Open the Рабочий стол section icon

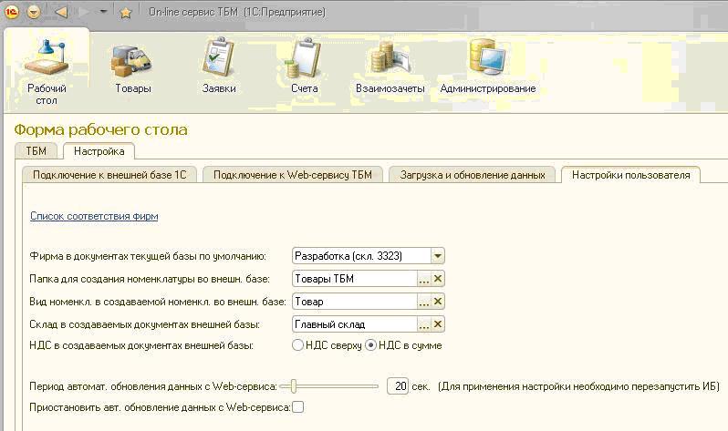point(47,57)
